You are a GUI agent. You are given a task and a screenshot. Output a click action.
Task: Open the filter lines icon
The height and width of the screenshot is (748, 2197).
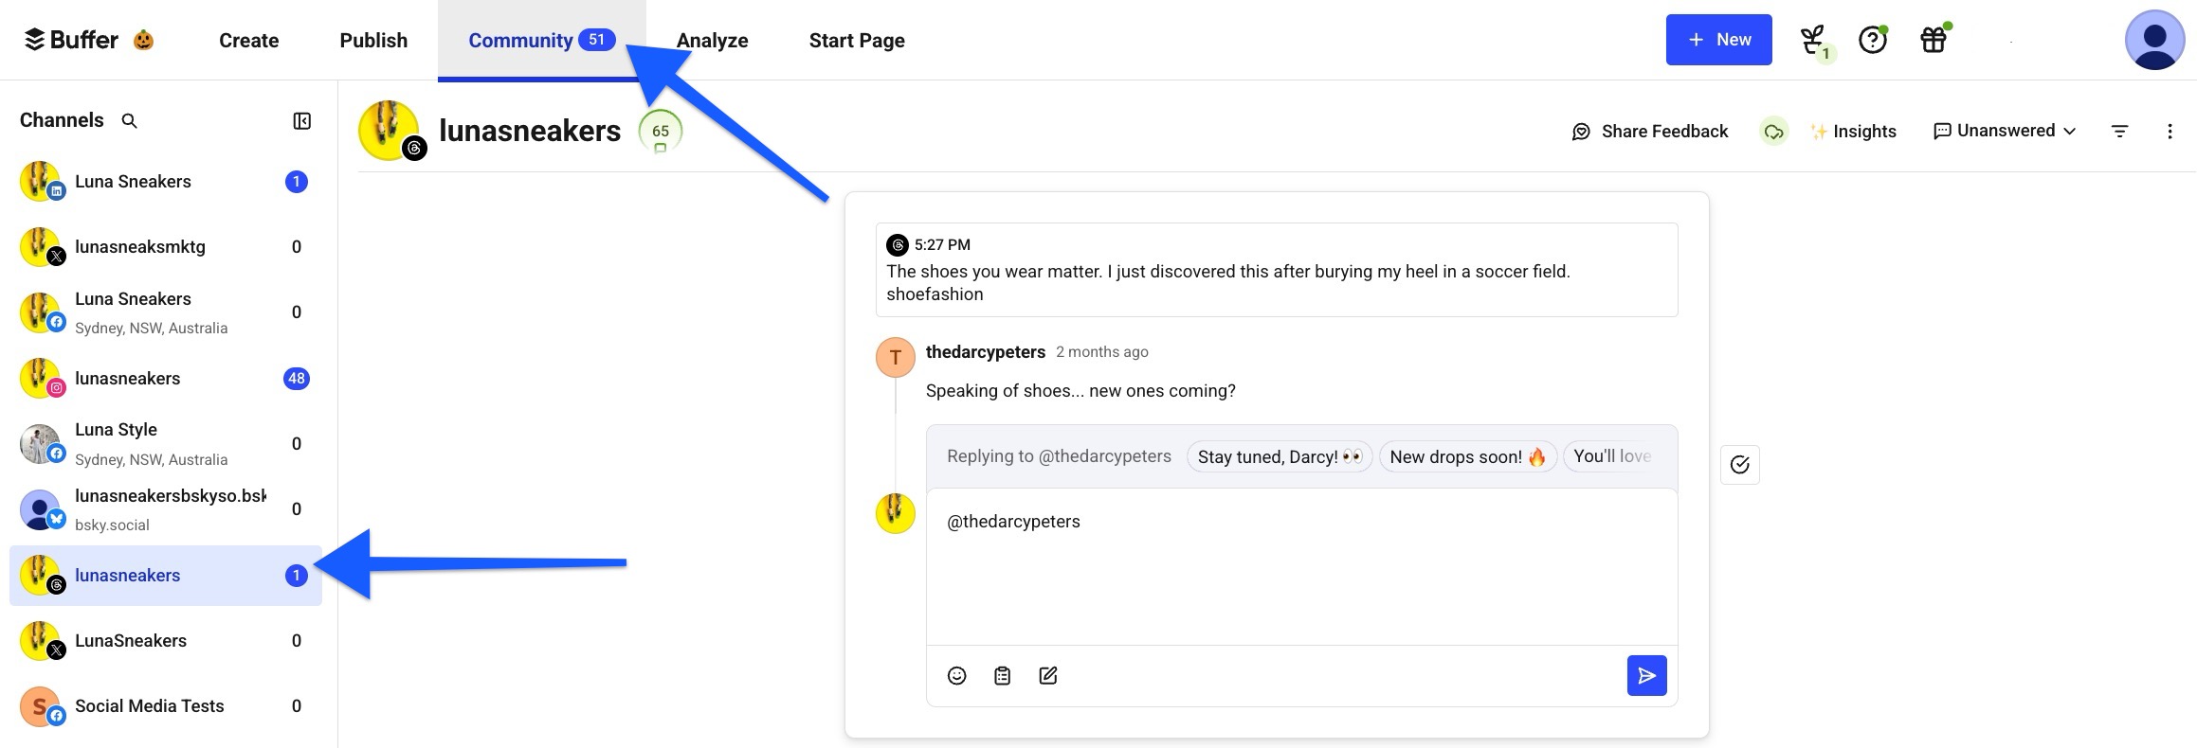click(2120, 132)
